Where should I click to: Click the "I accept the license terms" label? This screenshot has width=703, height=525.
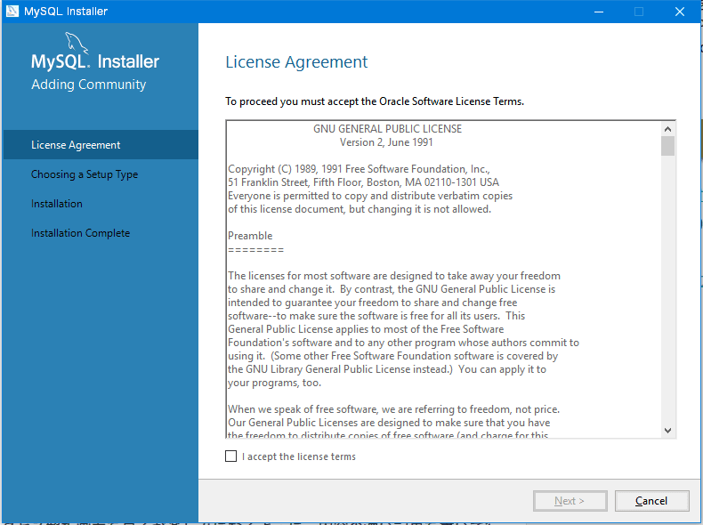298,456
